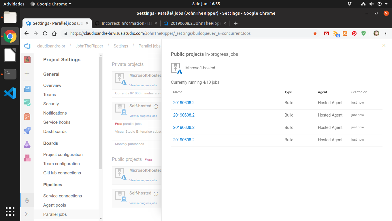Toggle the bookmark star for this page
This screenshot has height=221, width=392.
[x=315, y=33]
